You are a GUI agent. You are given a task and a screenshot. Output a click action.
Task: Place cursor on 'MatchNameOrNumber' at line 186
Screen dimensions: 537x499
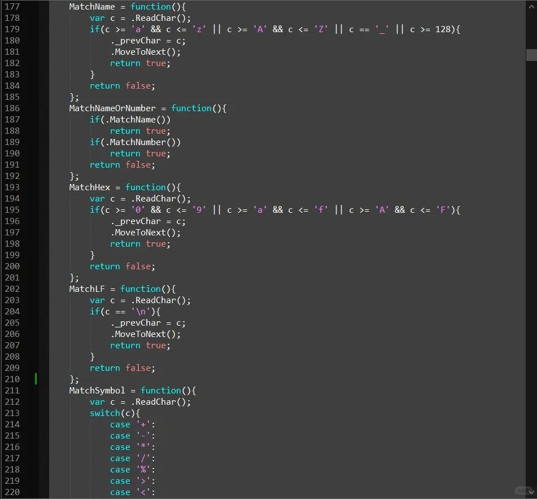(x=112, y=108)
